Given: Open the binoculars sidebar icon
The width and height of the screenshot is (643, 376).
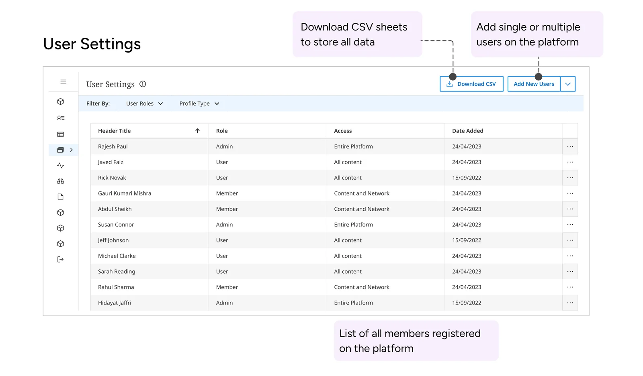Looking at the screenshot, I should [x=61, y=181].
